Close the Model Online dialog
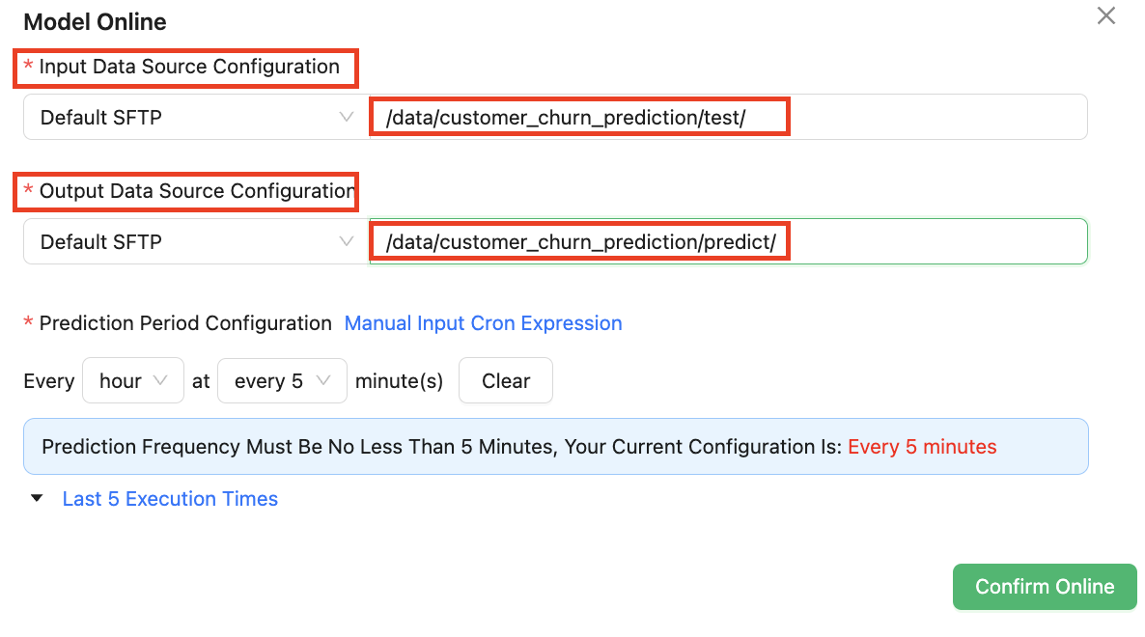The width and height of the screenshot is (1145, 637). pyautogui.click(x=1106, y=16)
